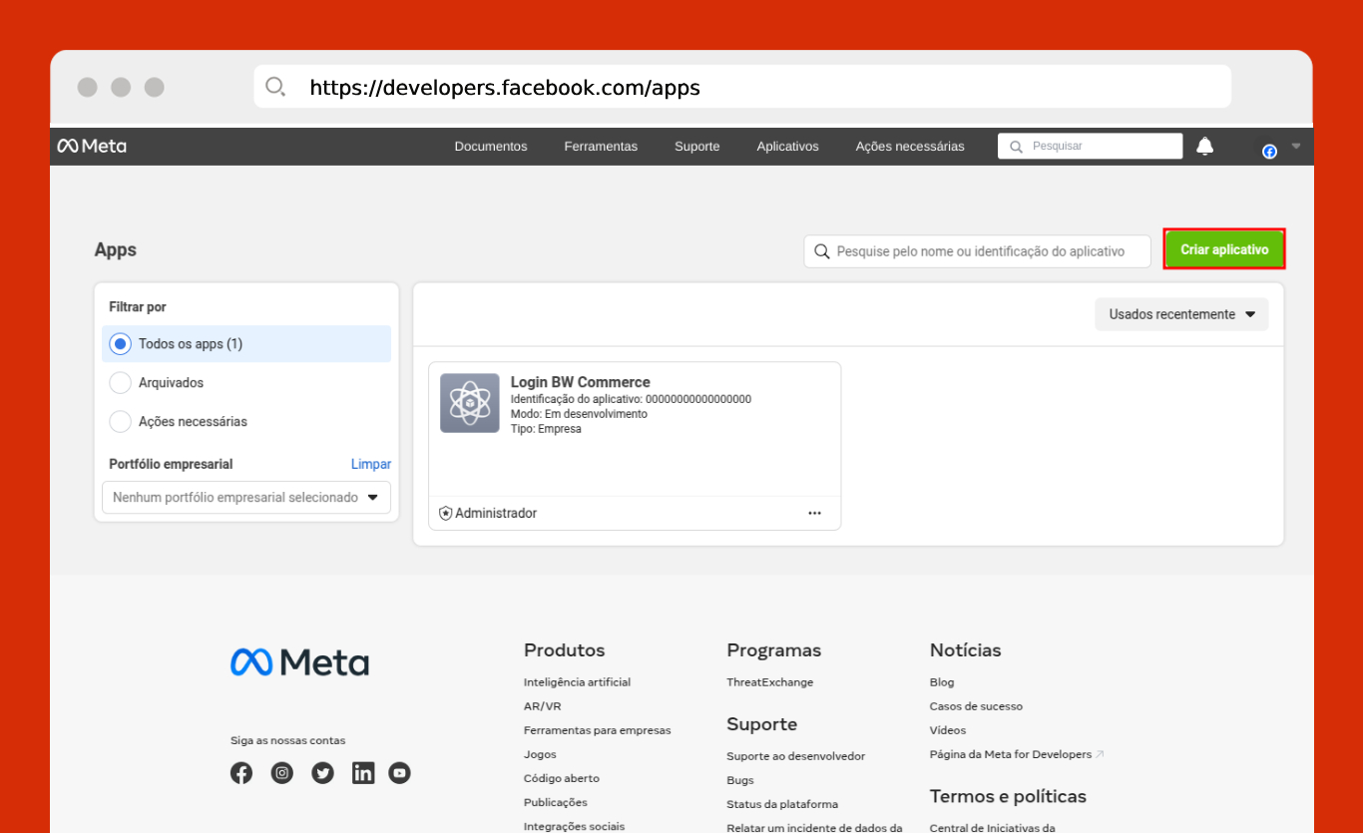The image size is (1363, 833).
Task: Open Inteligência artificial footer link
Action: pyautogui.click(x=577, y=682)
